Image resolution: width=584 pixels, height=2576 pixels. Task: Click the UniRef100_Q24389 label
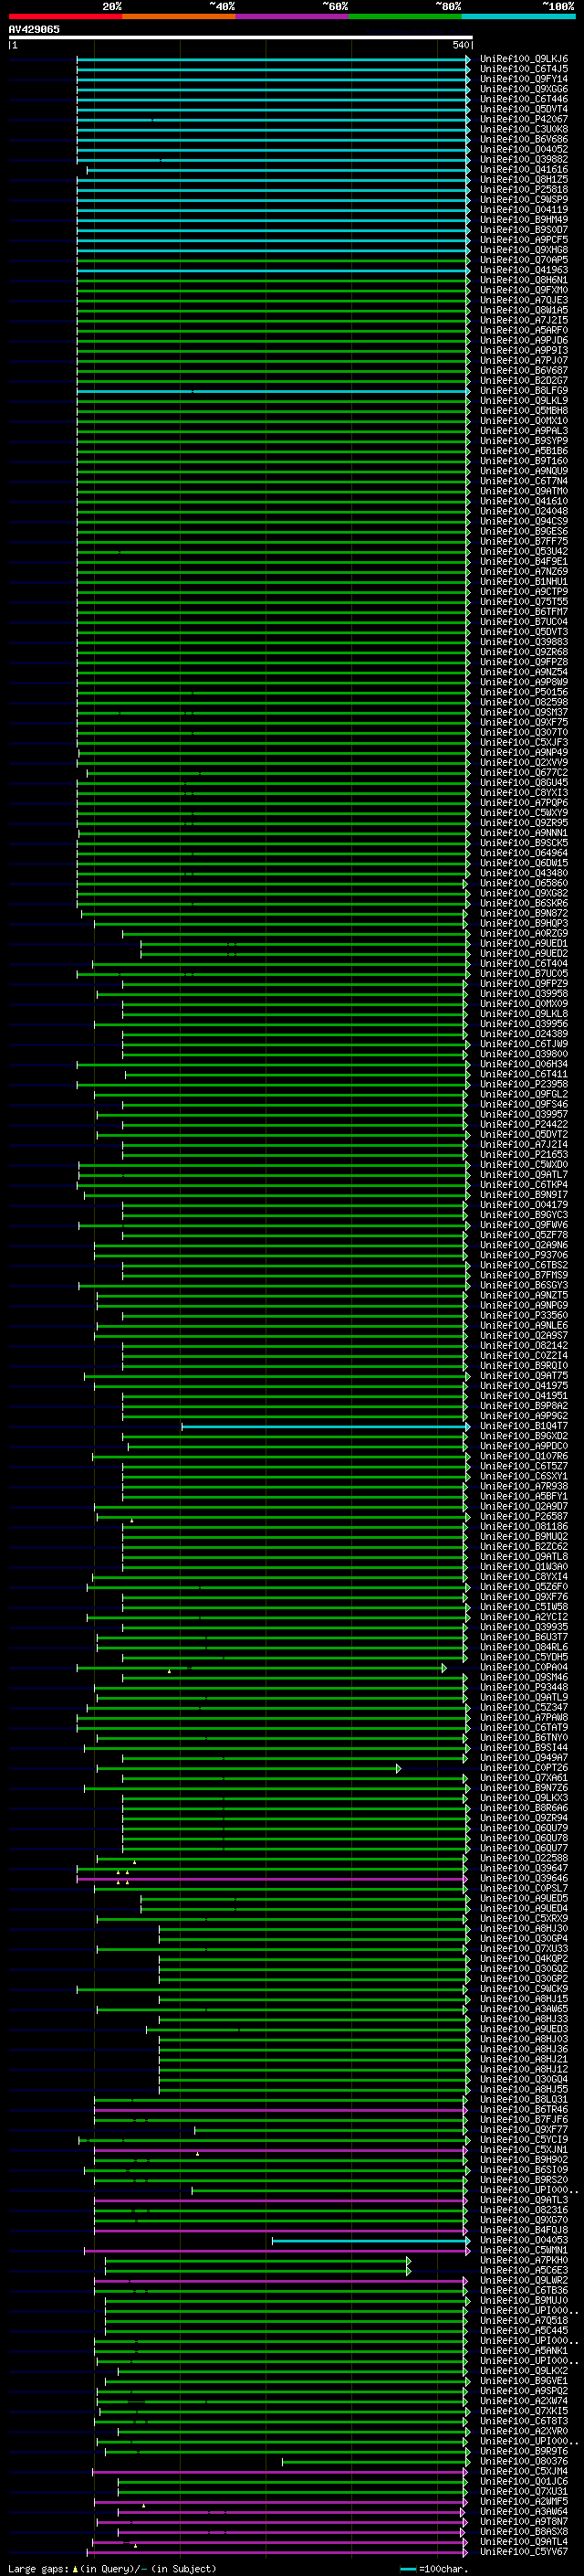(x=524, y=1034)
